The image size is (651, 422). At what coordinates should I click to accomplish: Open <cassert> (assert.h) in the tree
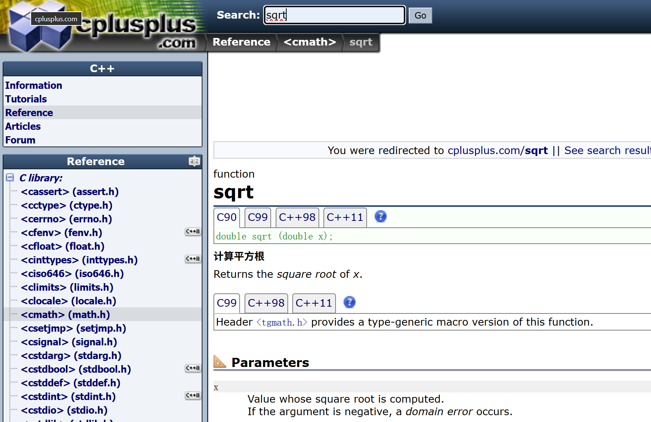tap(70, 192)
